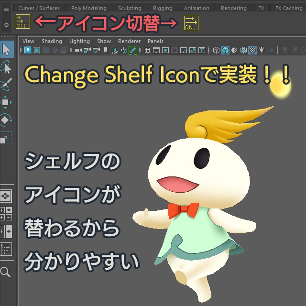Switch to the FX Caching shelf tab

[x=288, y=8]
